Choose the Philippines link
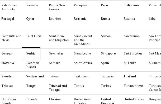Screen dimensions: 161x104 [x=131, y=5]
